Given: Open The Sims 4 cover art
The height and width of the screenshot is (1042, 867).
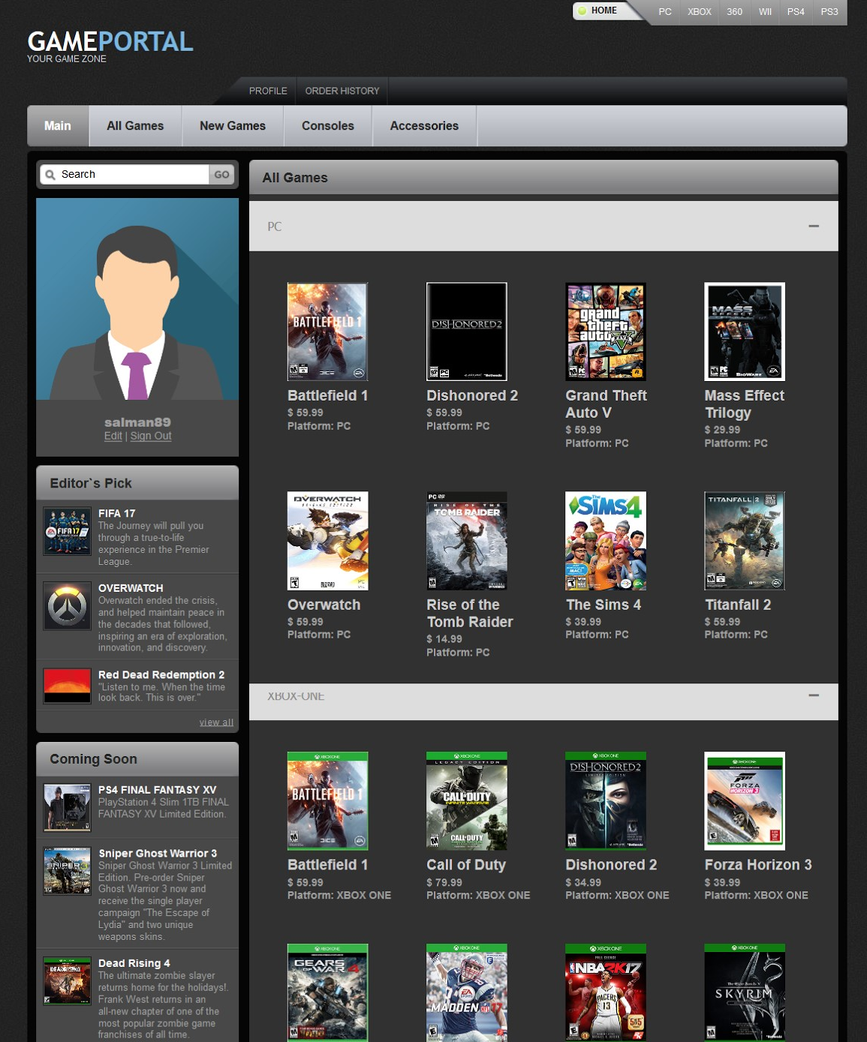Looking at the screenshot, I should 605,541.
